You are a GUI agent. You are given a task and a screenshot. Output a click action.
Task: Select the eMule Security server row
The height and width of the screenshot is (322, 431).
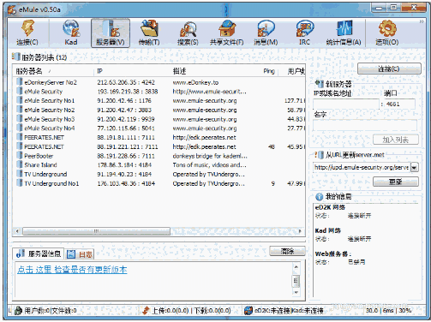159,92
